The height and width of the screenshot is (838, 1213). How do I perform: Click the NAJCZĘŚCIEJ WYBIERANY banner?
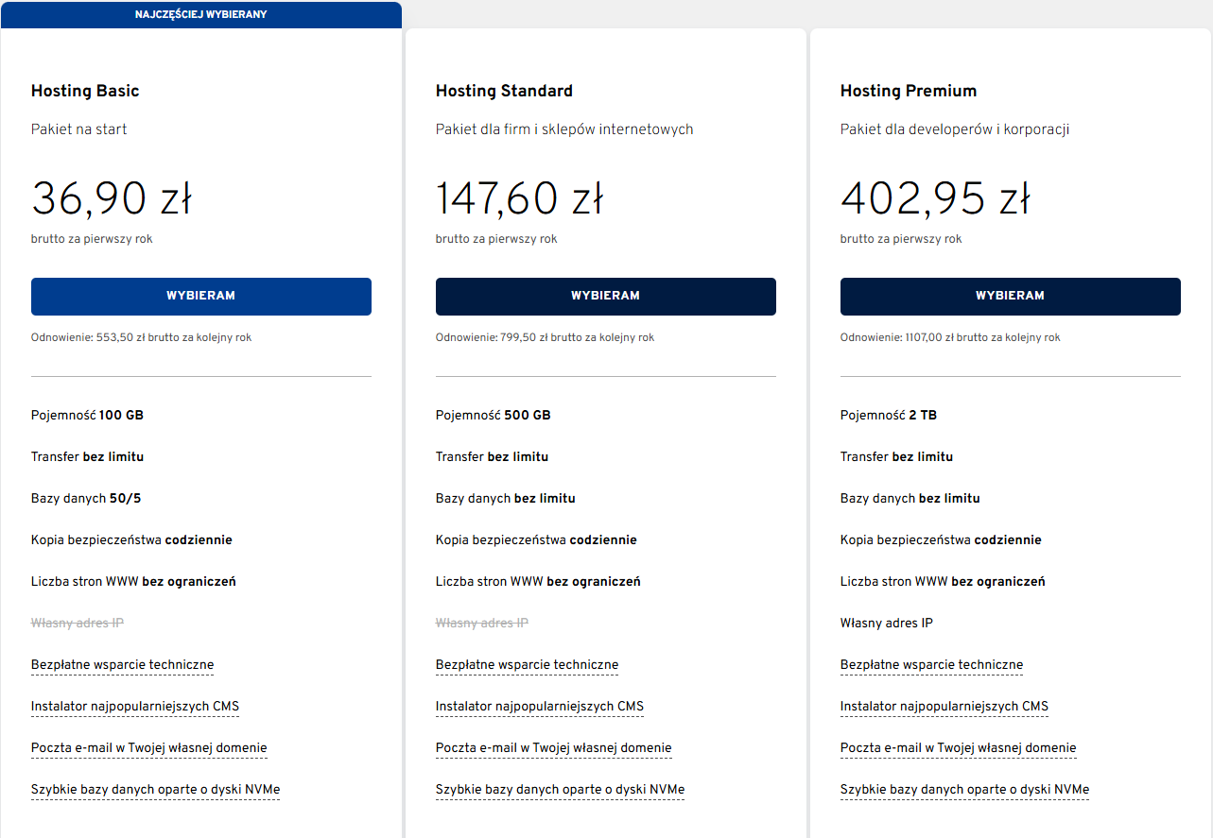click(x=200, y=14)
